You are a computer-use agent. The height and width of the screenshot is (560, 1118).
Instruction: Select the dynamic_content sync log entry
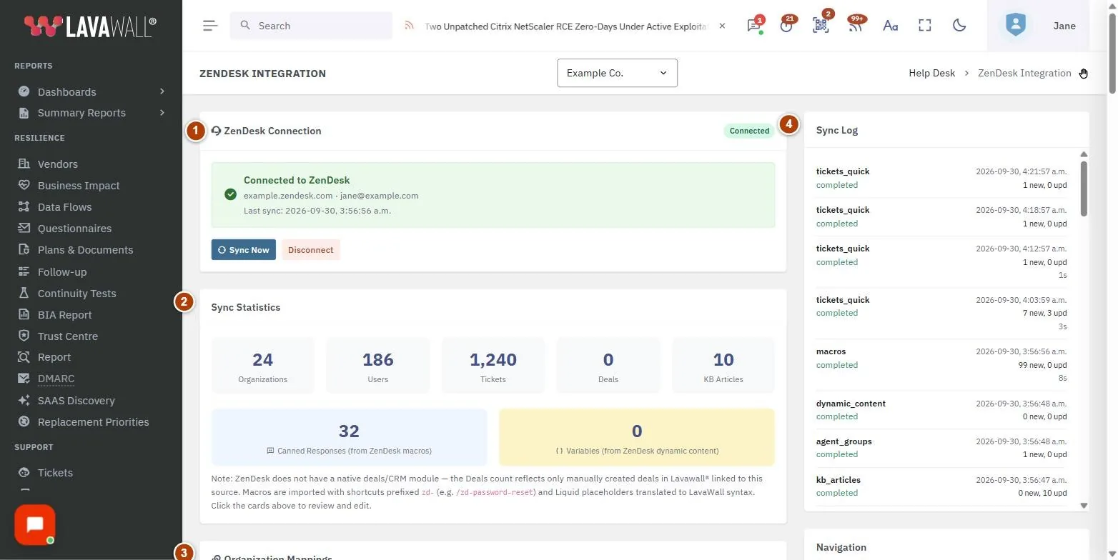[941, 410]
